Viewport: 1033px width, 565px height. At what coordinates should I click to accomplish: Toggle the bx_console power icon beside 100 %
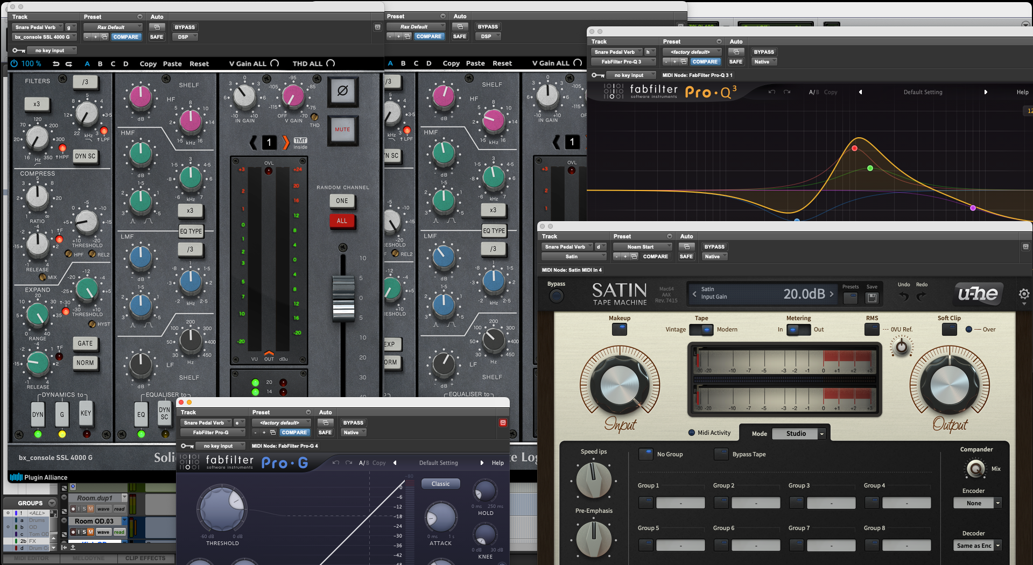(14, 63)
